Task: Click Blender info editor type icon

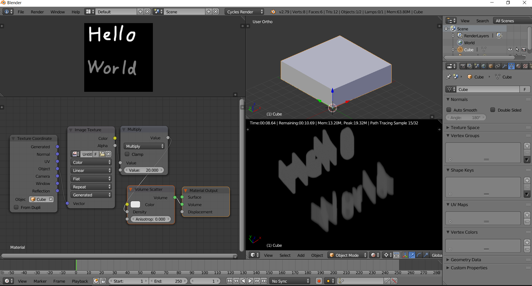Action: pos(8,12)
